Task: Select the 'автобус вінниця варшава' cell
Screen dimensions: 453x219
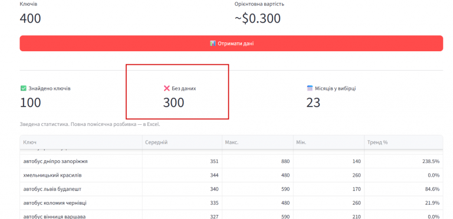Action: click(81, 215)
